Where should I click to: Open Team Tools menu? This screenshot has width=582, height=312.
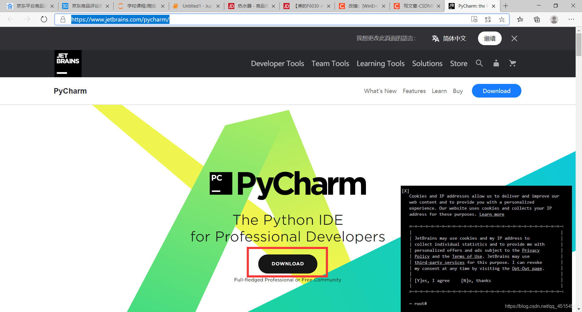click(330, 63)
